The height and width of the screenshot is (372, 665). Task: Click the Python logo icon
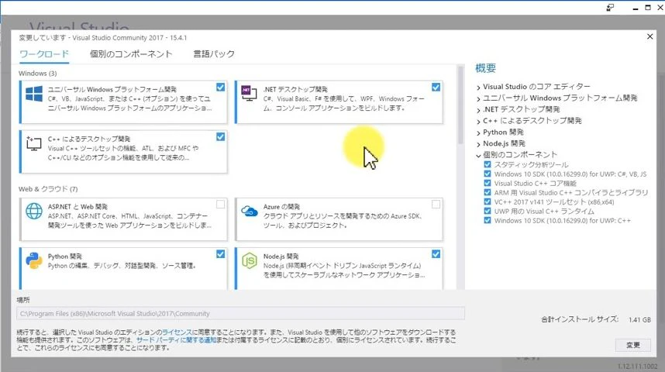click(x=34, y=260)
